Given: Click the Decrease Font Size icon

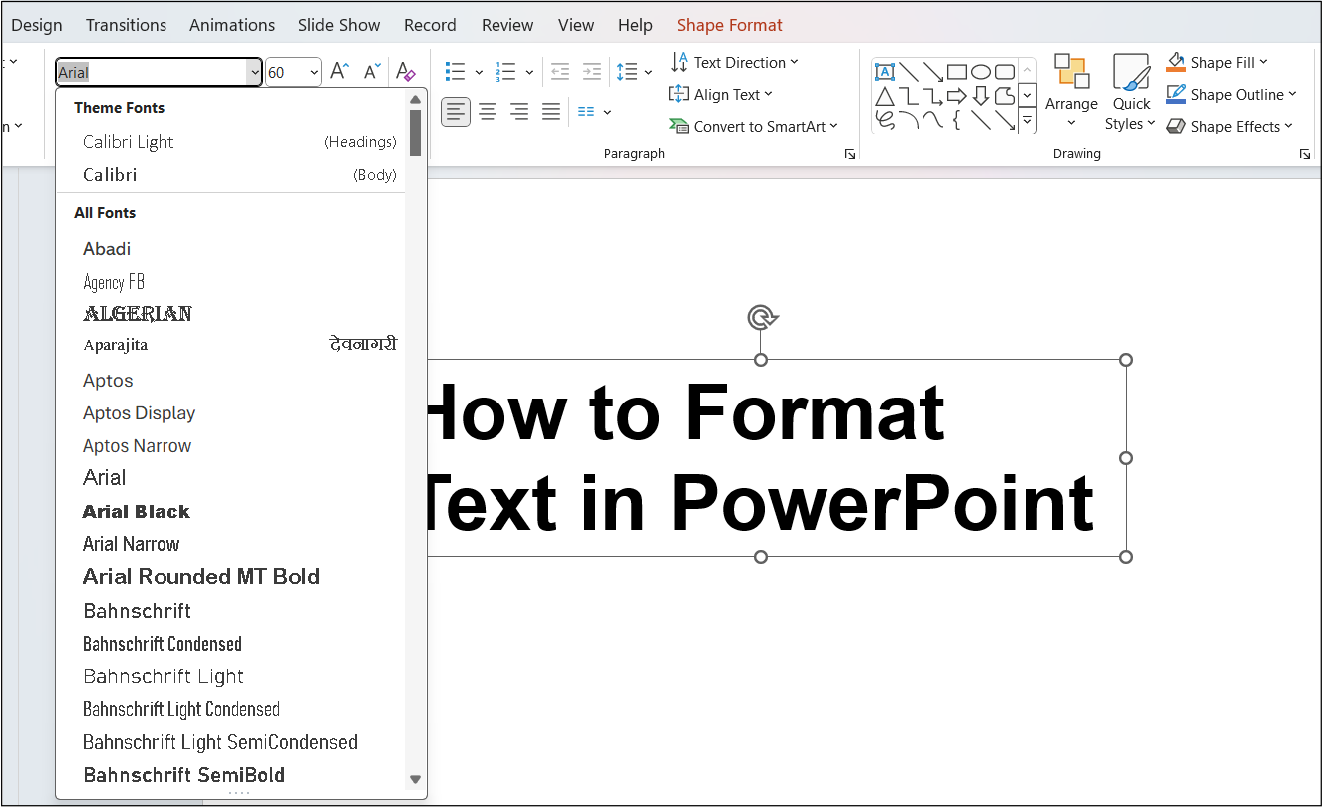Looking at the screenshot, I should (x=372, y=72).
